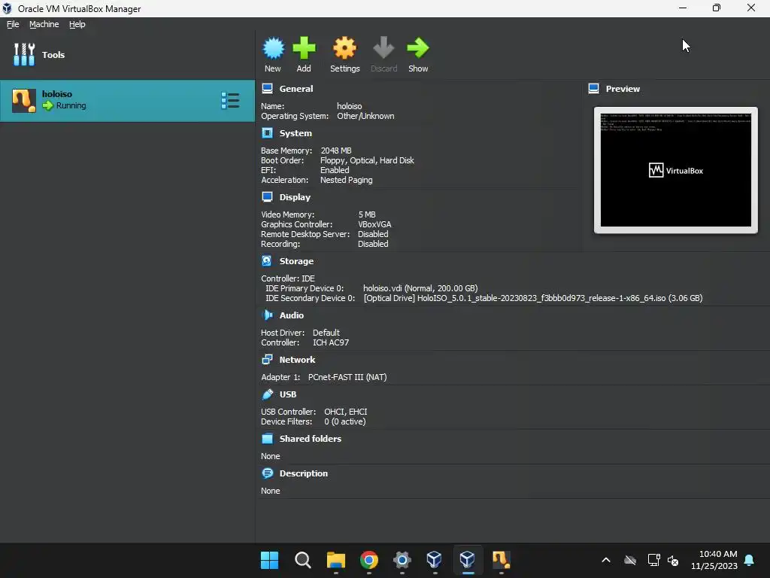The height and width of the screenshot is (578, 770).
Task: Open the General settings heading link
Action: [x=296, y=89]
